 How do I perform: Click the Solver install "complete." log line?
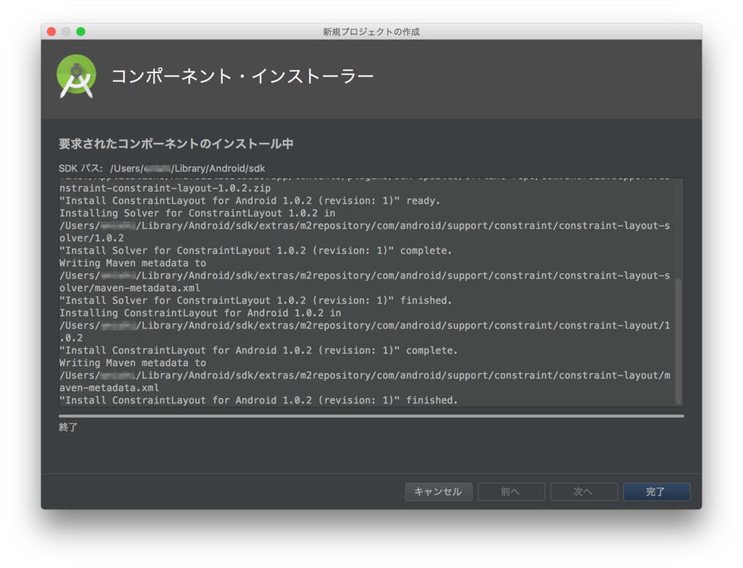pos(255,250)
